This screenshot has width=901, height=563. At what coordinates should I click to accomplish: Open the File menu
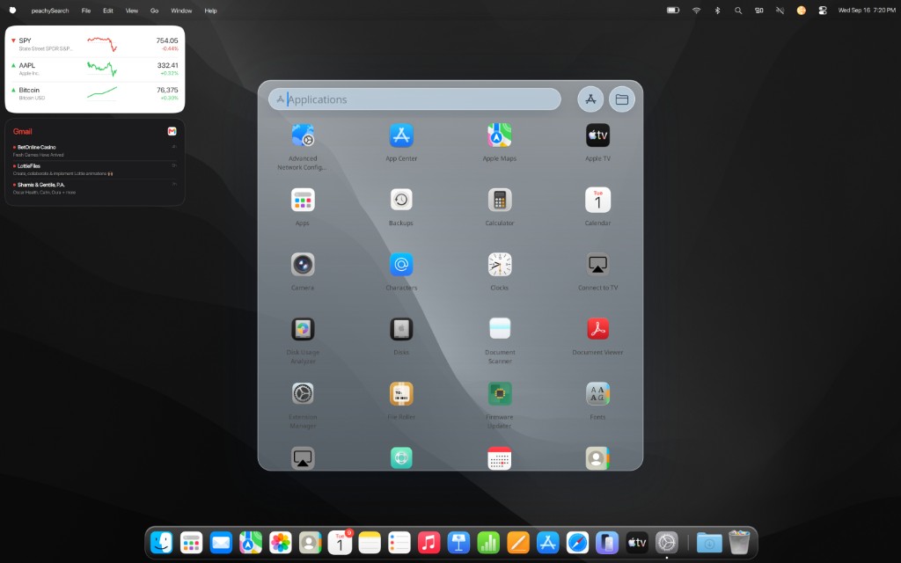pos(86,11)
